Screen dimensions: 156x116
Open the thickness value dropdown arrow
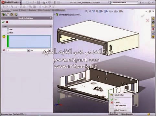click(28, 50)
